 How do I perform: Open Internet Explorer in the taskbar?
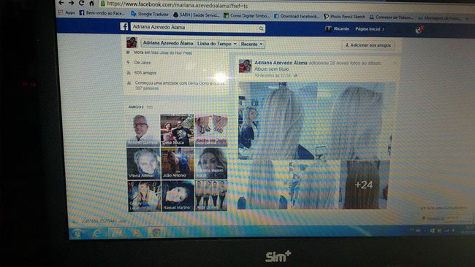(97, 233)
